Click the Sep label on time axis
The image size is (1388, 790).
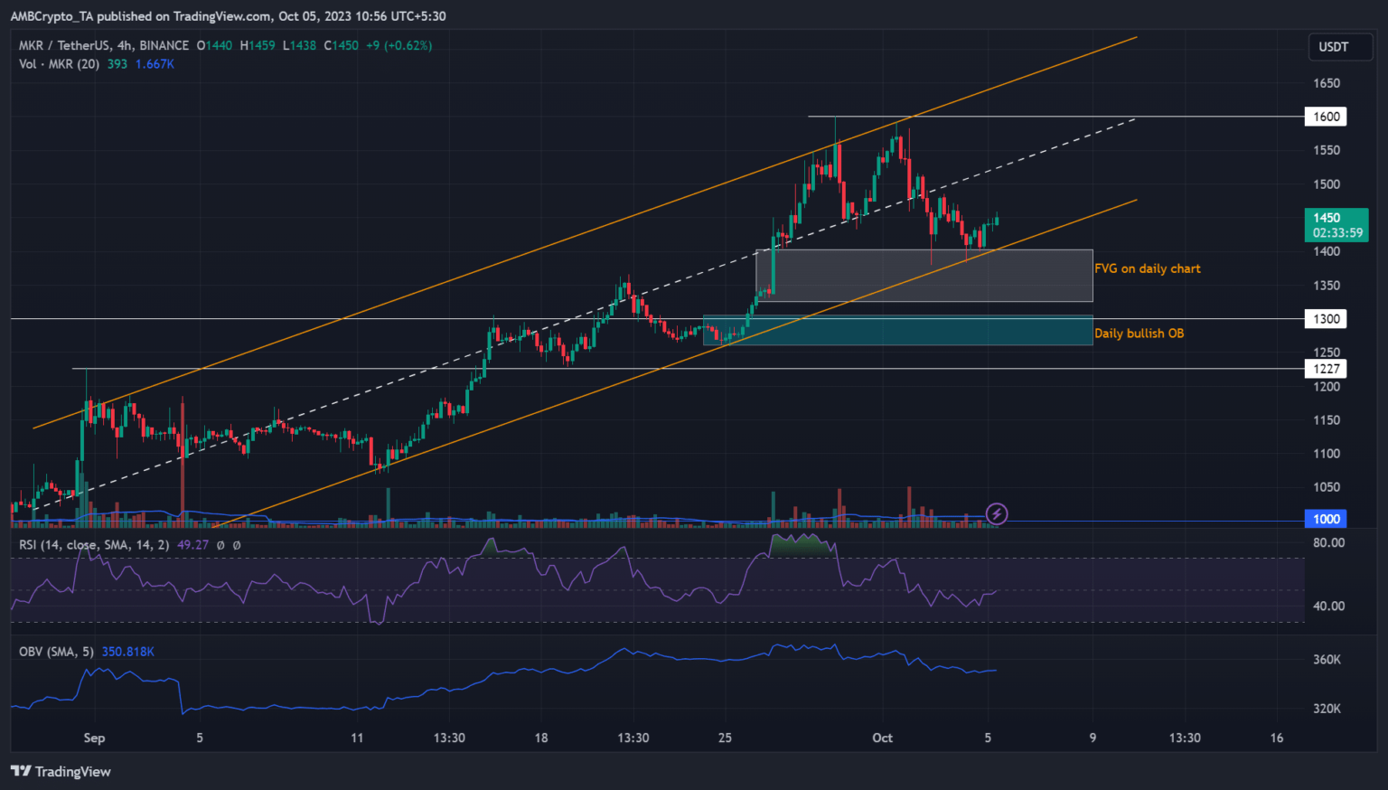point(94,738)
